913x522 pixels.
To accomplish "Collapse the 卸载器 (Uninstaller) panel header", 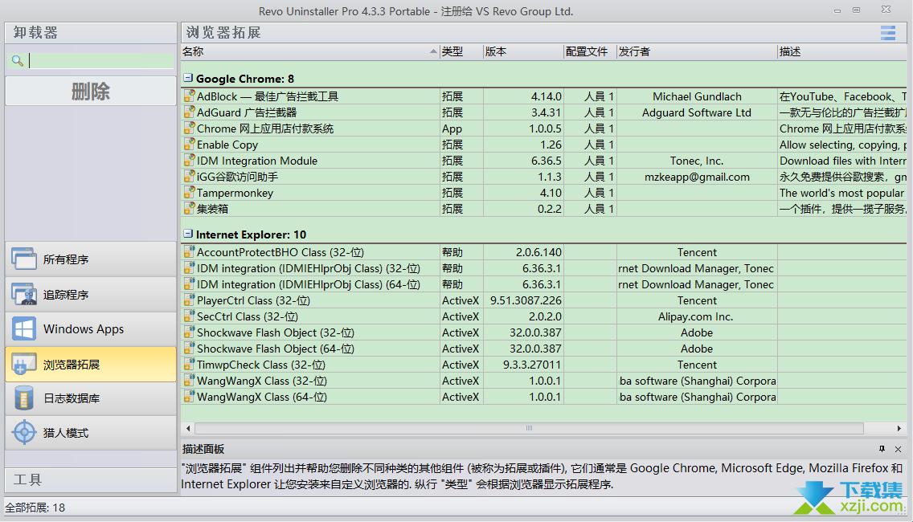I will [91, 33].
